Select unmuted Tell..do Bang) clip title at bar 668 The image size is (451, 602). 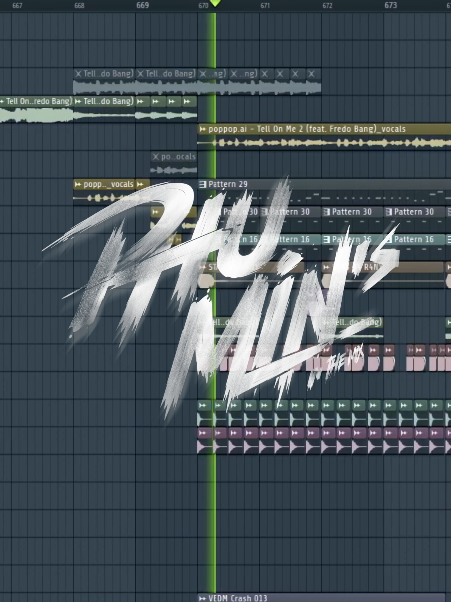[108, 101]
